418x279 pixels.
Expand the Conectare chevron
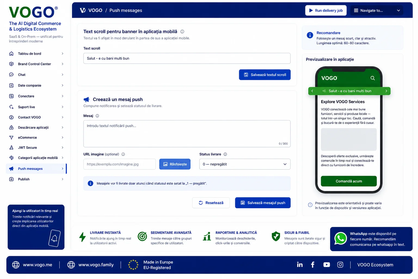62,96
